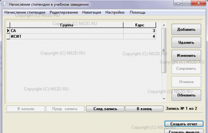
Task: Open the Навигация menu
Action: pos(91,12)
